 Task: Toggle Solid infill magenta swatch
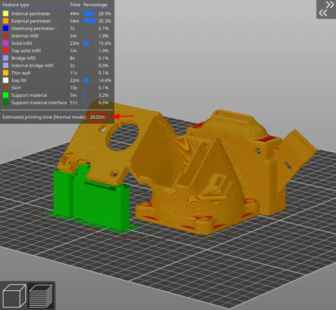[6, 43]
